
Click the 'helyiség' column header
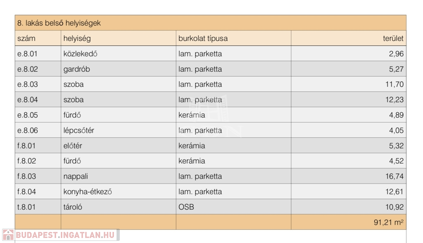tap(77, 38)
